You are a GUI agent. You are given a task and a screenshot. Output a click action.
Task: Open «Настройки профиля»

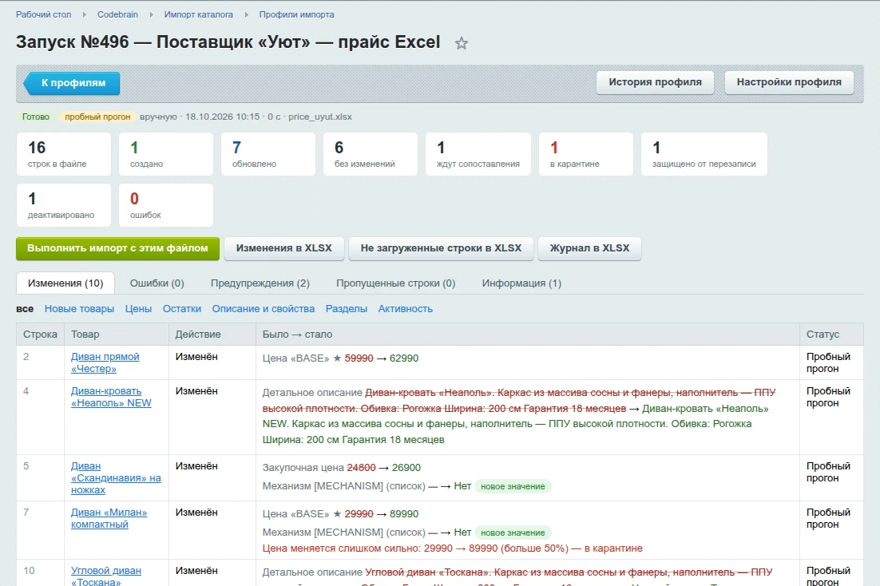pyautogui.click(x=789, y=82)
